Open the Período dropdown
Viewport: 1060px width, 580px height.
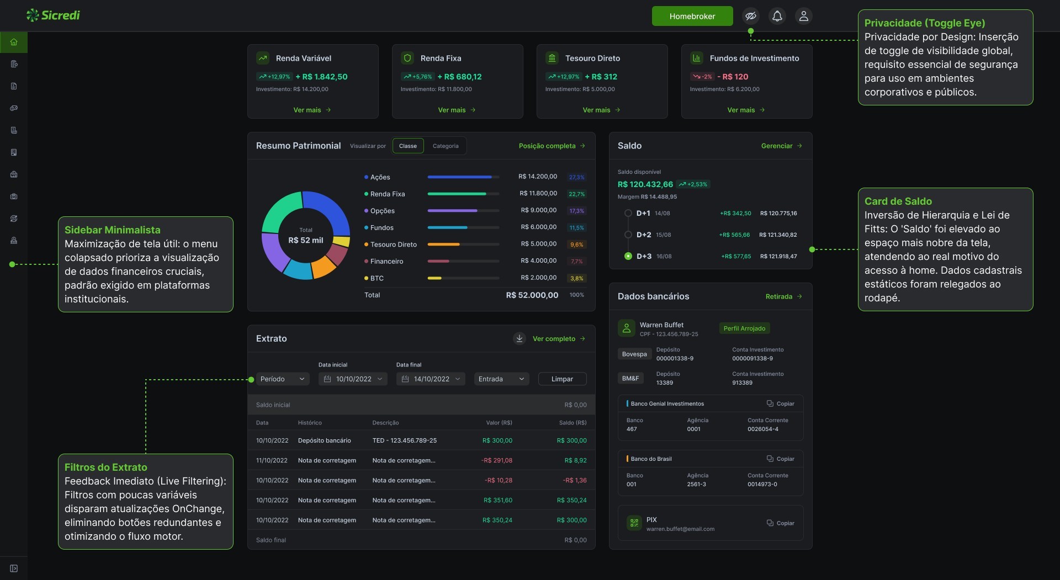click(282, 379)
